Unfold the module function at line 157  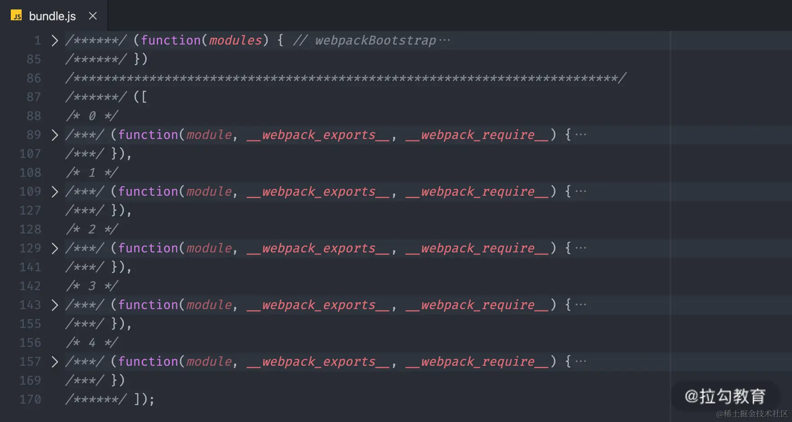(55, 362)
